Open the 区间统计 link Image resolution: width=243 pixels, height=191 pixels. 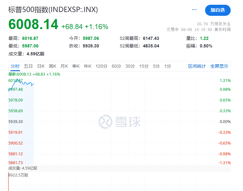pyautogui.click(x=197, y=66)
